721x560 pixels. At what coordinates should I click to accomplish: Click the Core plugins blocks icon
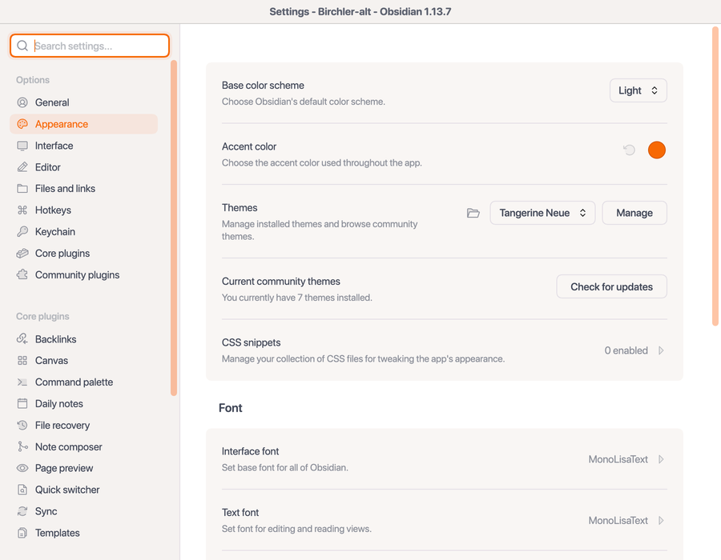click(22, 253)
